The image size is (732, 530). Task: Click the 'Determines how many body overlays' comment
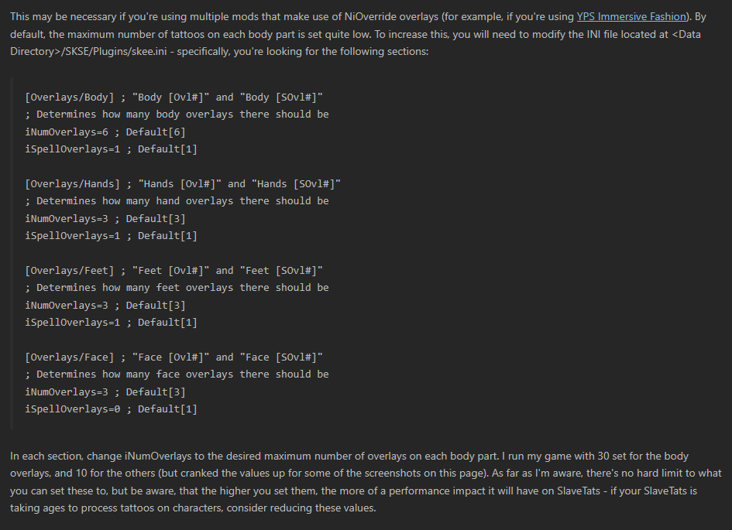pyautogui.click(x=177, y=115)
